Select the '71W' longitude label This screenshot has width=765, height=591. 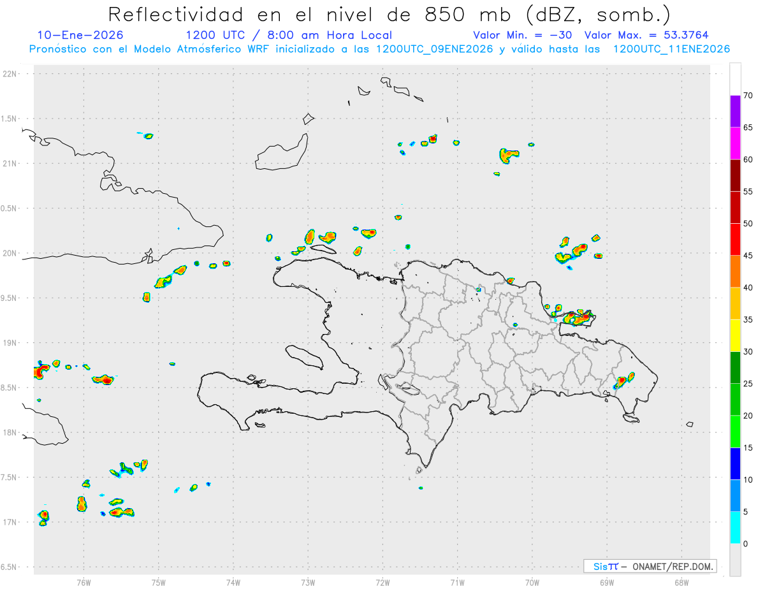click(x=457, y=582)
